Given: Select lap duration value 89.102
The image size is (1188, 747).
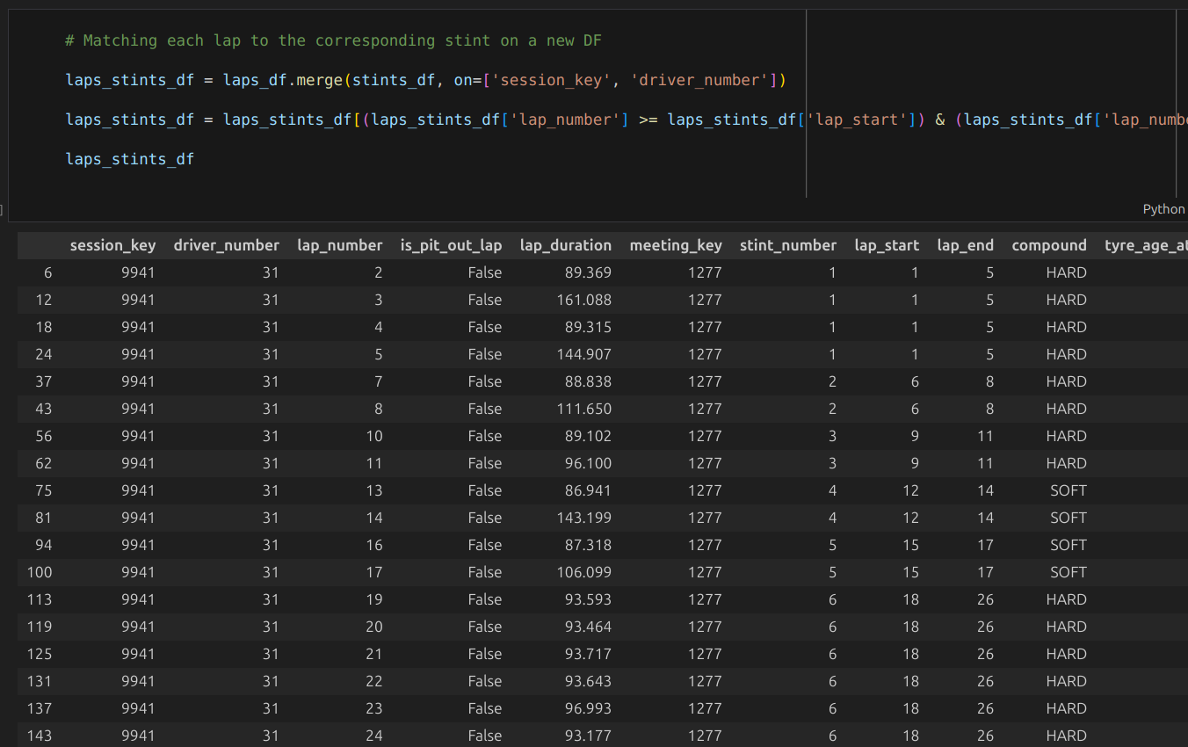Looking at the screenshot, I should (588, 436).
